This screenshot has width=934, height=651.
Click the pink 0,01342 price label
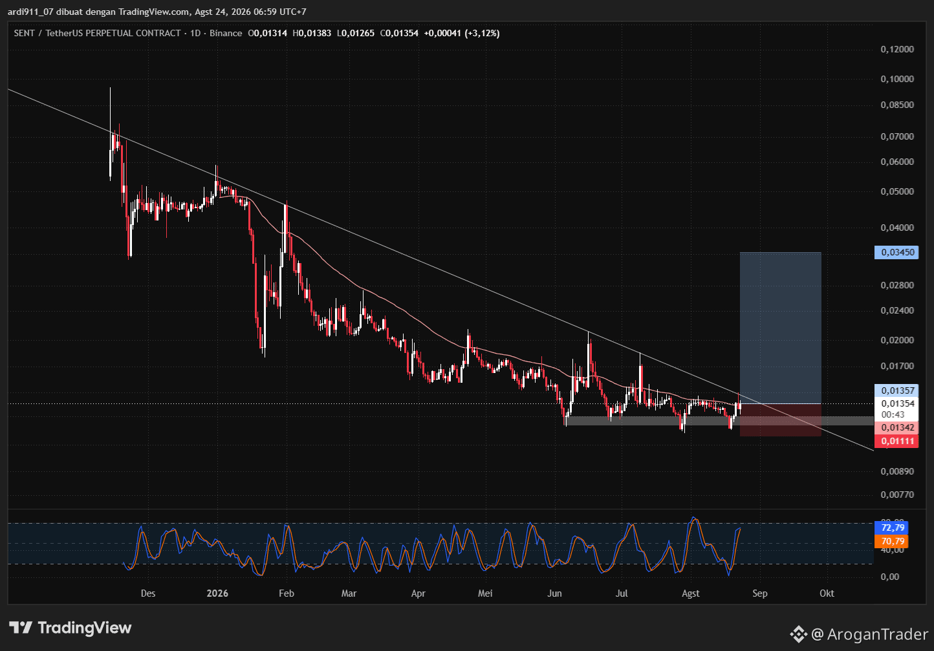coord(895,427)
